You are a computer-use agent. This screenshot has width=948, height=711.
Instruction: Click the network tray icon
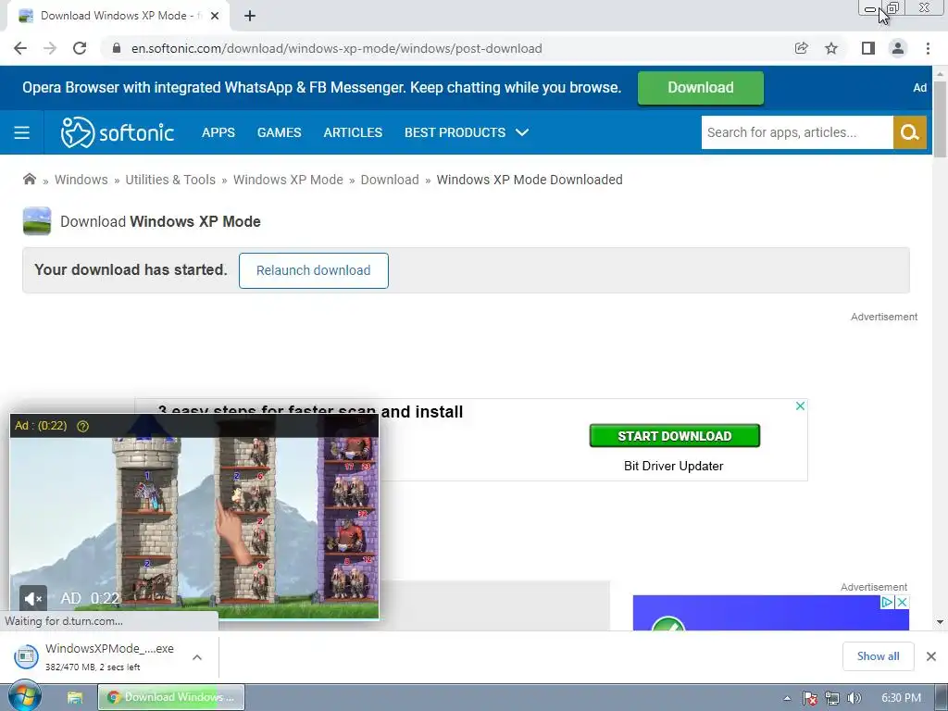(x=832, y=698)
